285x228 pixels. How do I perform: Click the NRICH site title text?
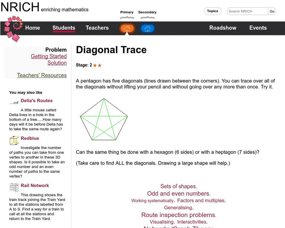(20, 7)
